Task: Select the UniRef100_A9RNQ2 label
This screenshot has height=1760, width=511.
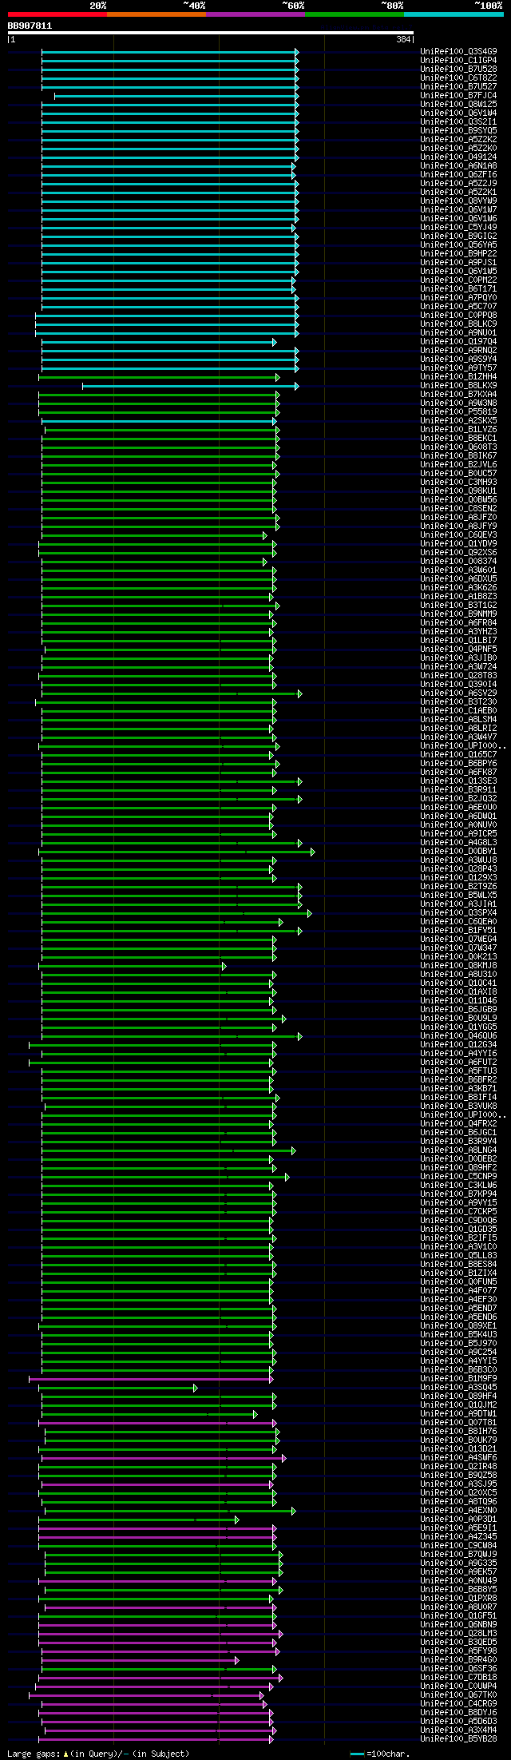Action: point(458,351)
